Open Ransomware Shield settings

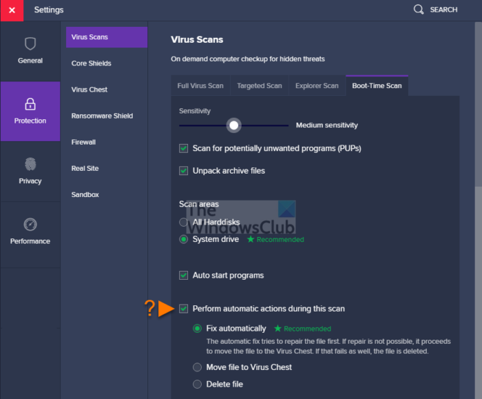coord(102,116)
